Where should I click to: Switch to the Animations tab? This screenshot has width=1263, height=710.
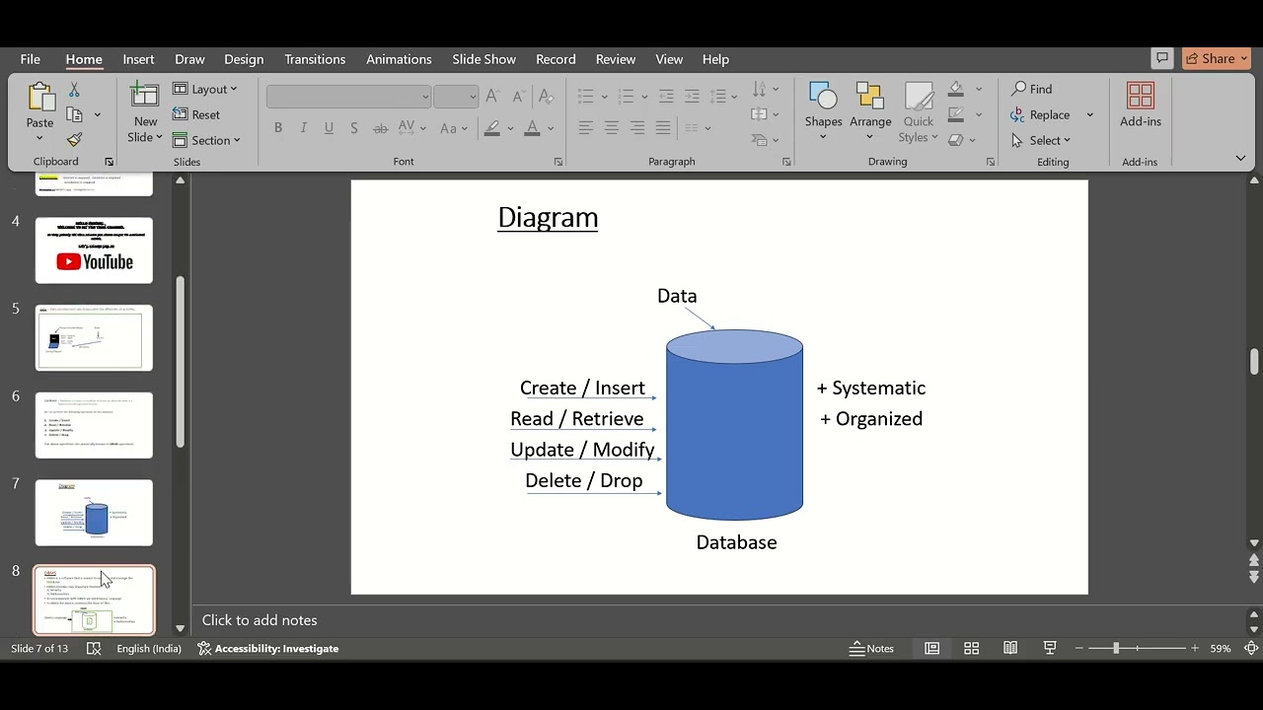(399, 59)
